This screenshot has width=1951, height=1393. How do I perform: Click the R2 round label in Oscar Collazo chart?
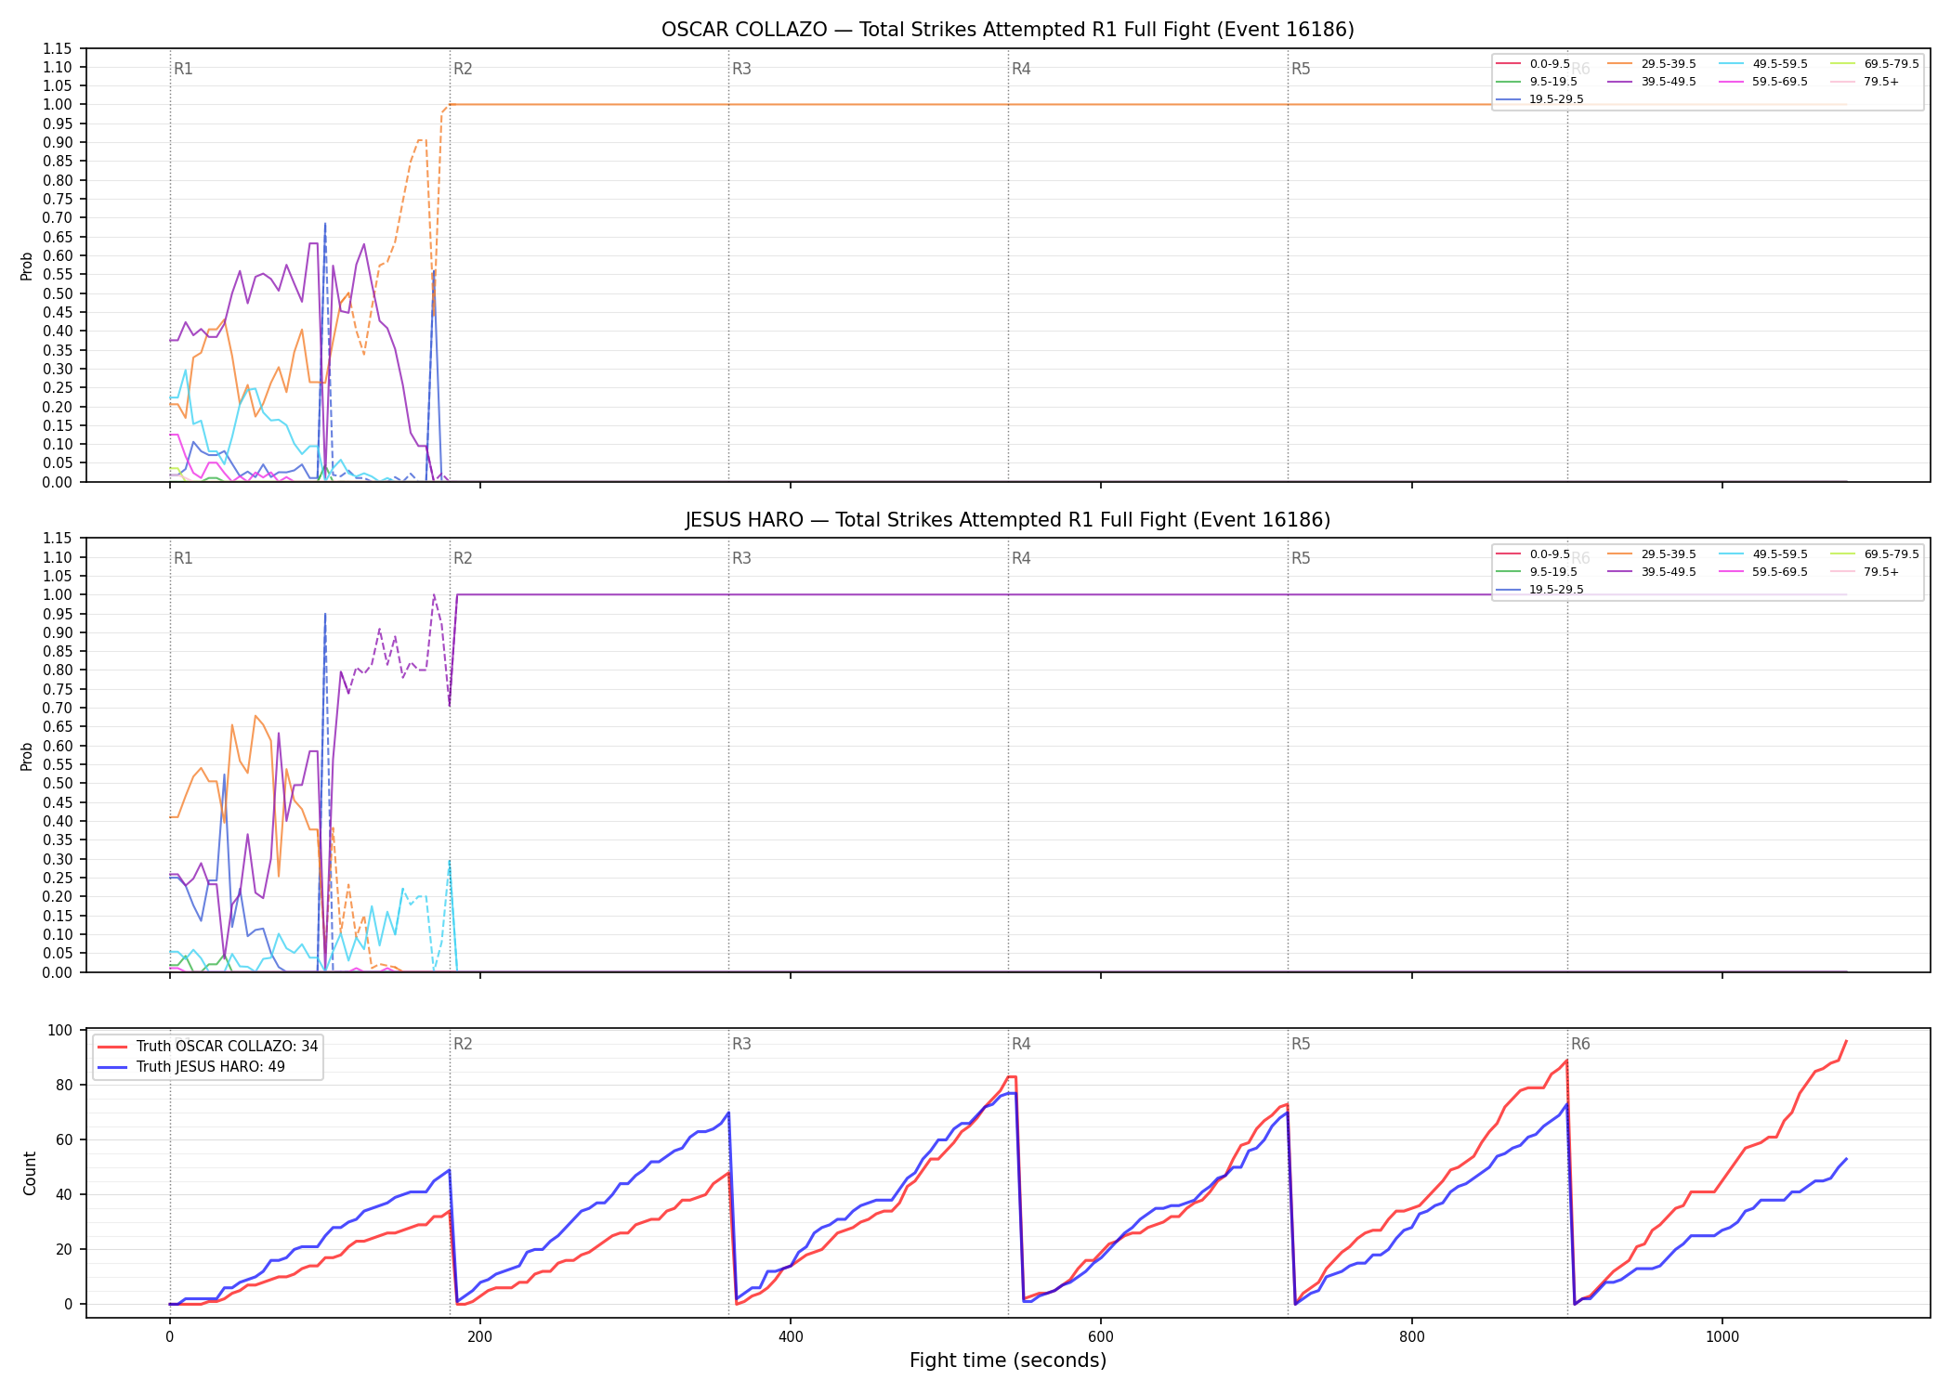(463, 69)
